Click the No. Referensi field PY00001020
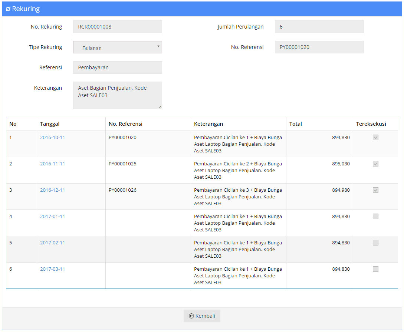 (x=319, y=47)
